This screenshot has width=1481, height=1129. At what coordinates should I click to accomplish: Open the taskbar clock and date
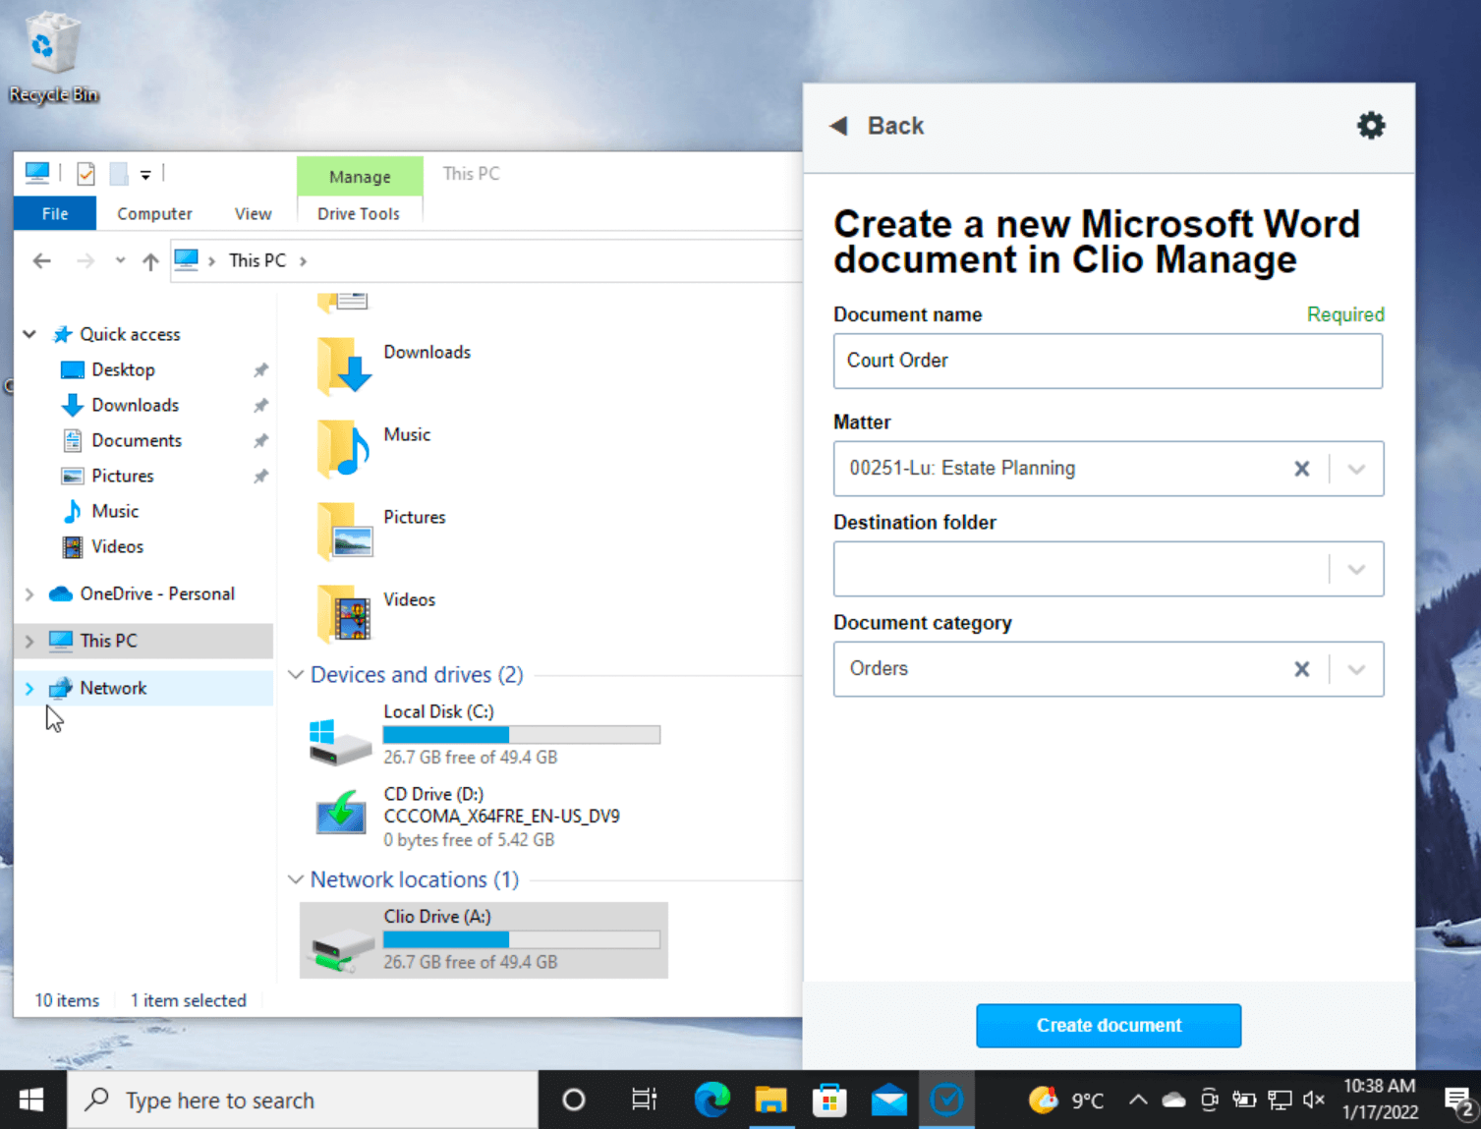pos(1380,1099)
